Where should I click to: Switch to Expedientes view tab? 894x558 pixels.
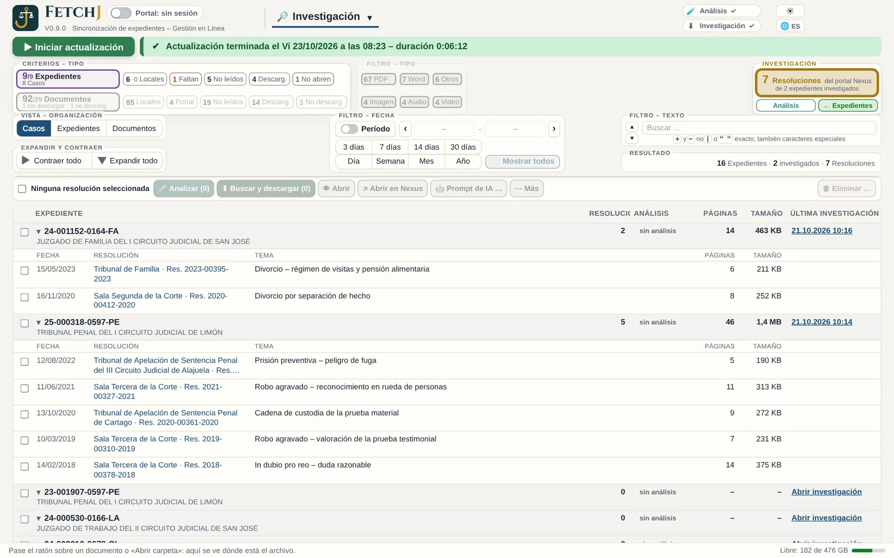tap(78, 128)
